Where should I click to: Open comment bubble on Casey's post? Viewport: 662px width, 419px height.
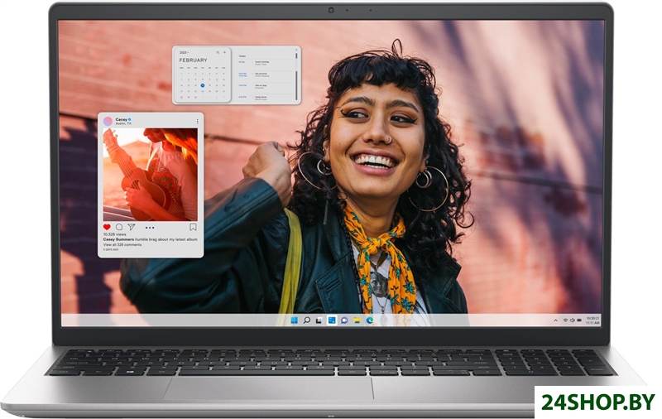[119, 227]
